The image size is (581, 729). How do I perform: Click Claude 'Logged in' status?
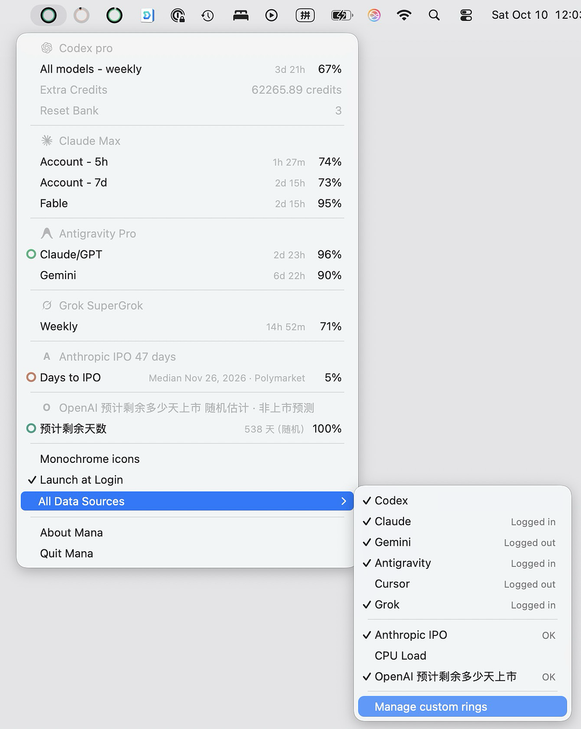pyautogui.click(x=533, y=522)
